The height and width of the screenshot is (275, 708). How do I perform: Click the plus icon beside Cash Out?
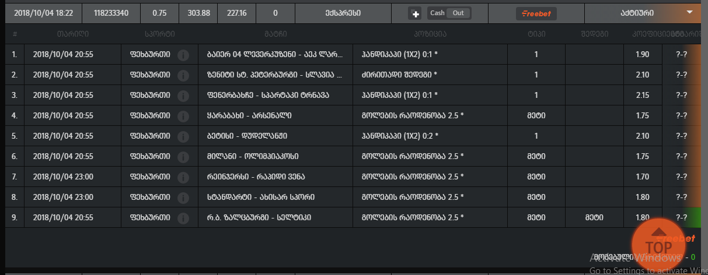pyautogui.click(x=416, y=13)
